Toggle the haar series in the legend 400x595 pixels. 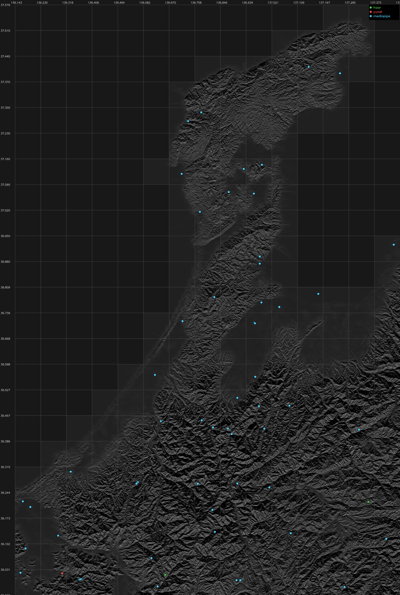377,8
